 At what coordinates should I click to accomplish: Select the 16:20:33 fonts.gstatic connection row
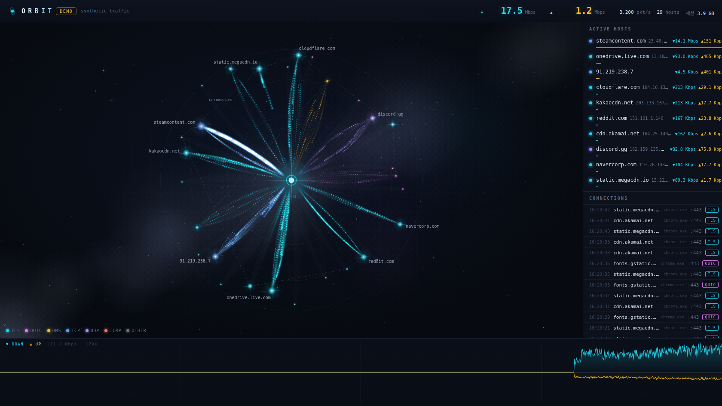[652, 285]
